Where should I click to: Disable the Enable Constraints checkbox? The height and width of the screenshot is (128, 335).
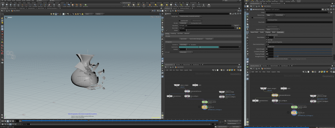pos(266,35)
